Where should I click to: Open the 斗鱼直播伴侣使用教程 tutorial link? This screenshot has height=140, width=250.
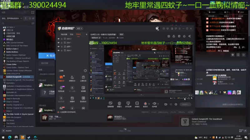67,112
